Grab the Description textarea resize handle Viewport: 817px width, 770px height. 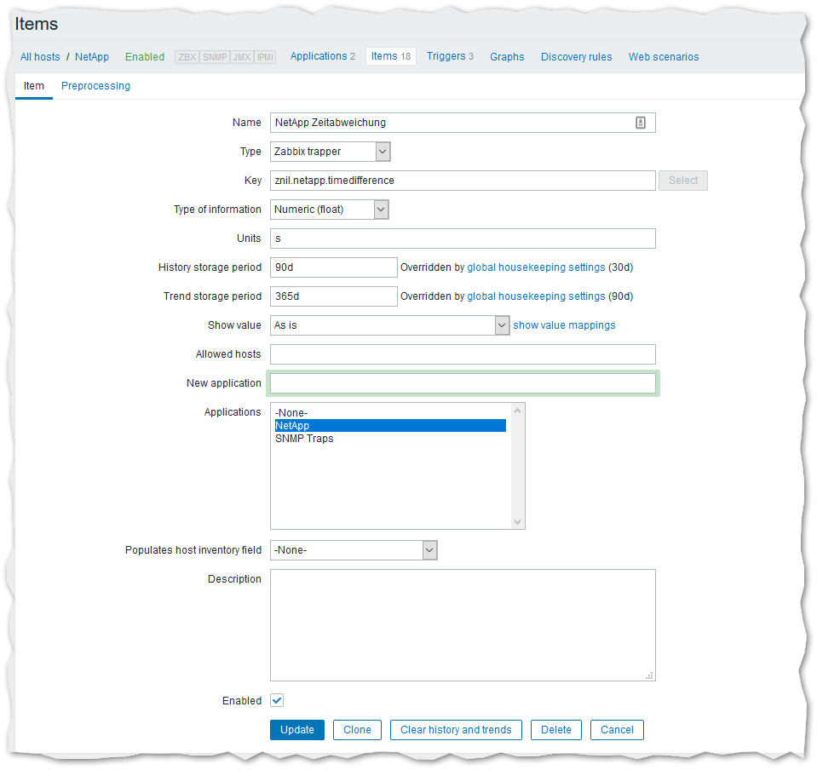coord(649,675)
